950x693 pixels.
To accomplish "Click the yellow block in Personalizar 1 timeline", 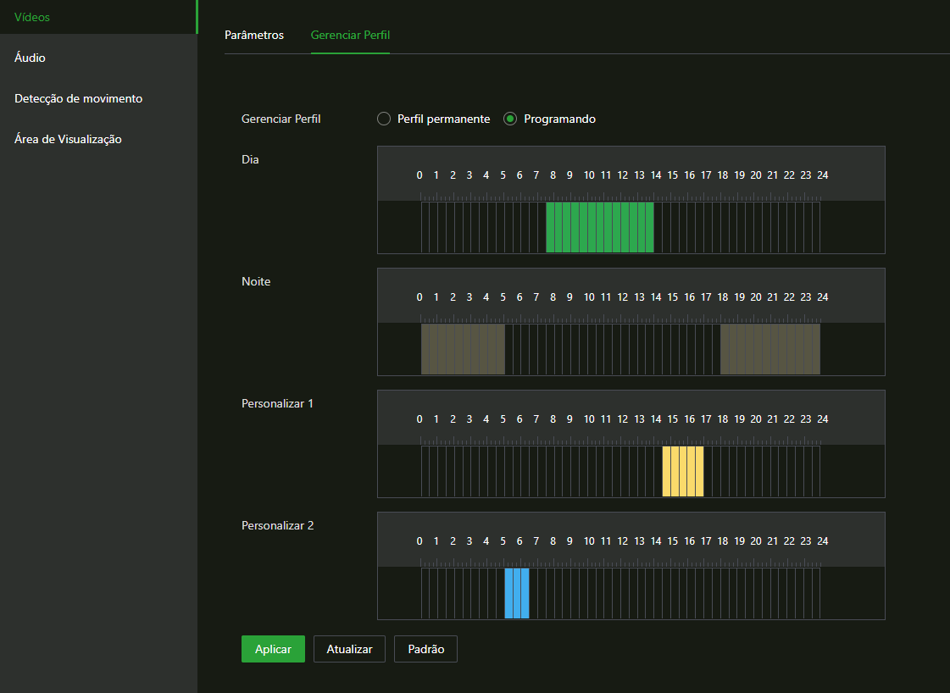I will point(683,471).
